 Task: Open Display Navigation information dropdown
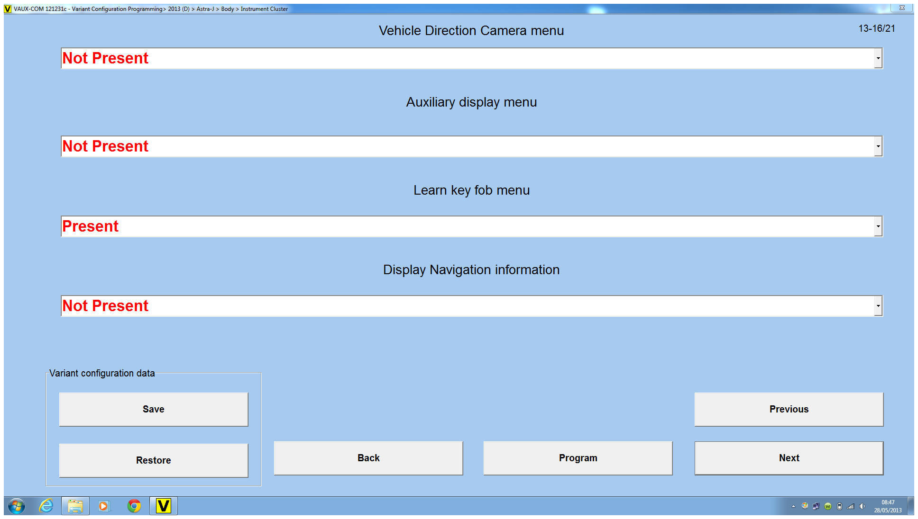tap(878, 306)
